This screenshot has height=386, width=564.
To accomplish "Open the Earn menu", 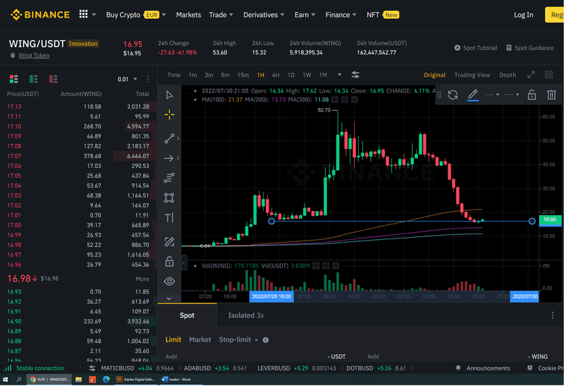I will coord(305,15).
